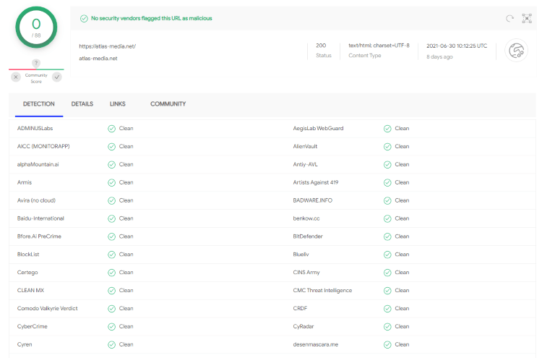Click the reanalyze refresh icon
542x358 pixels.
coord(509,18)
